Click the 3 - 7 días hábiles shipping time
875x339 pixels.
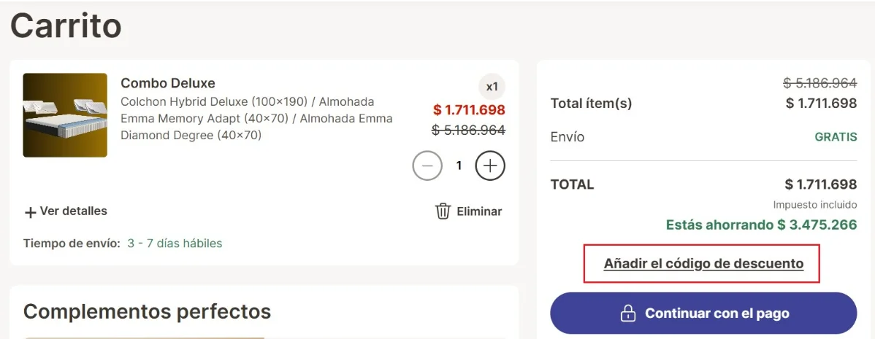[x=175, y=243]
